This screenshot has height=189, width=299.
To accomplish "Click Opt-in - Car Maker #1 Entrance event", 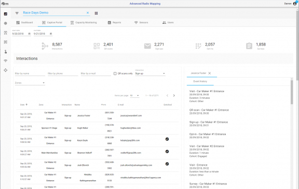I will point(208,134).
